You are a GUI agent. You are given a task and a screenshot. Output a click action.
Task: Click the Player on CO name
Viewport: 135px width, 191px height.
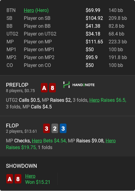[x=37, y=65]
